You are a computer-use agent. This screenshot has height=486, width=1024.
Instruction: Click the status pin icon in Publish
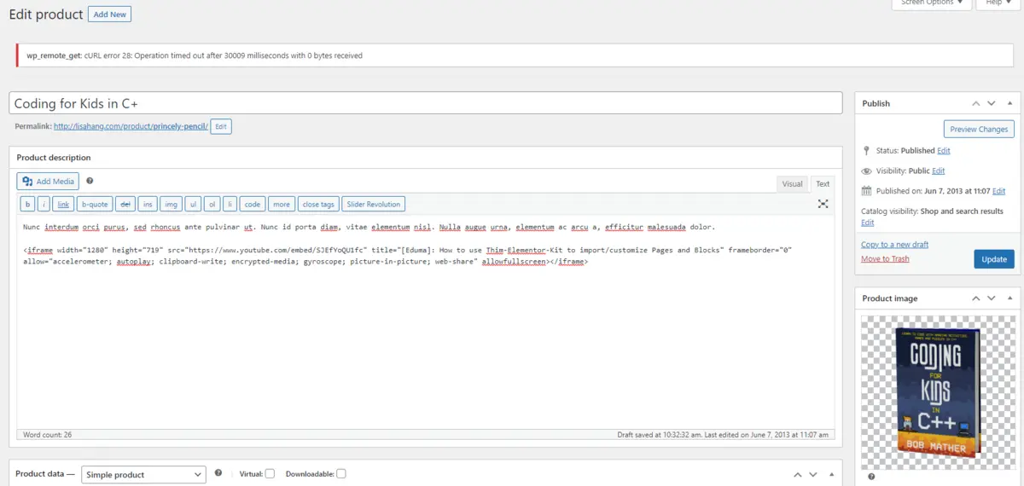tap(867, 151)
